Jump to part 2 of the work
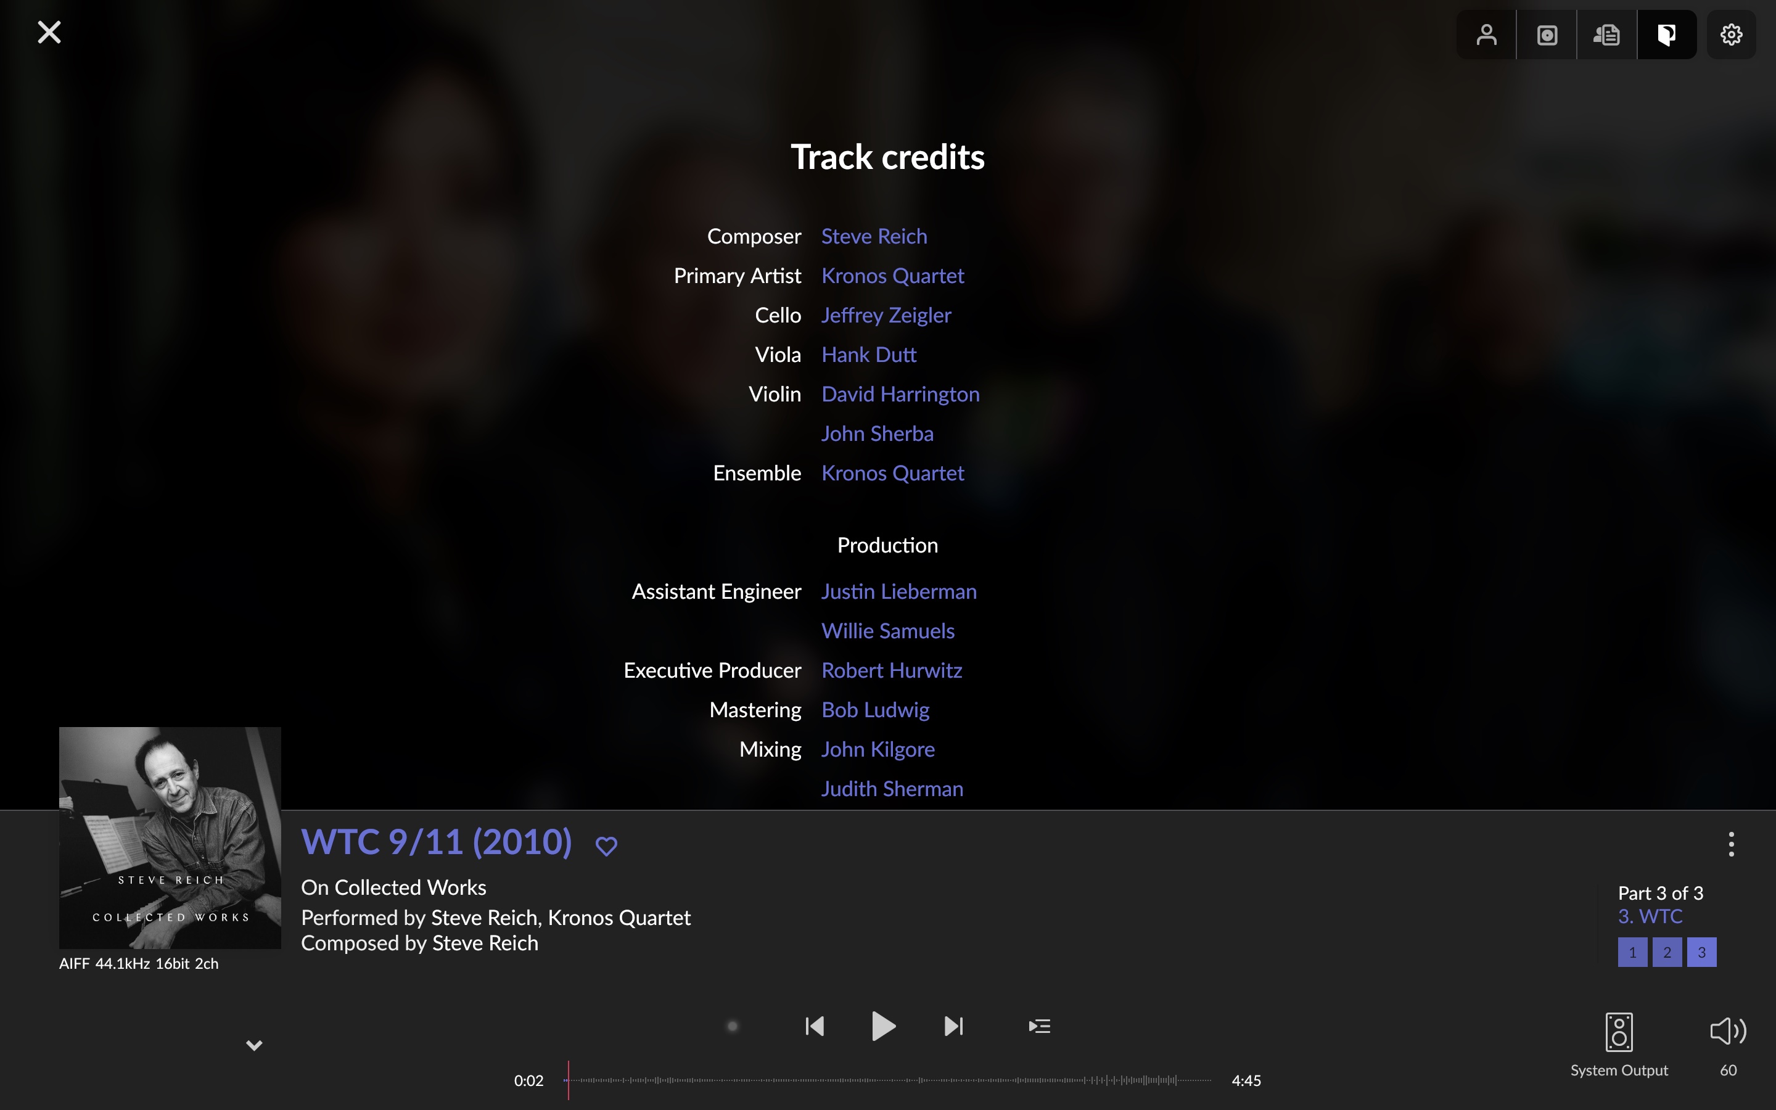The image size is (1776, 1110). tap(1667, 952)
